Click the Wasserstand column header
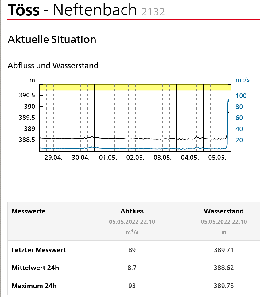Viewport: 260px width, 297px height. coord(223,211)
